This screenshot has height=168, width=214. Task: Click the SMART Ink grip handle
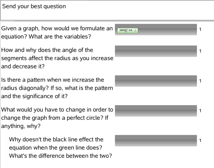click(x=135, y=30)
